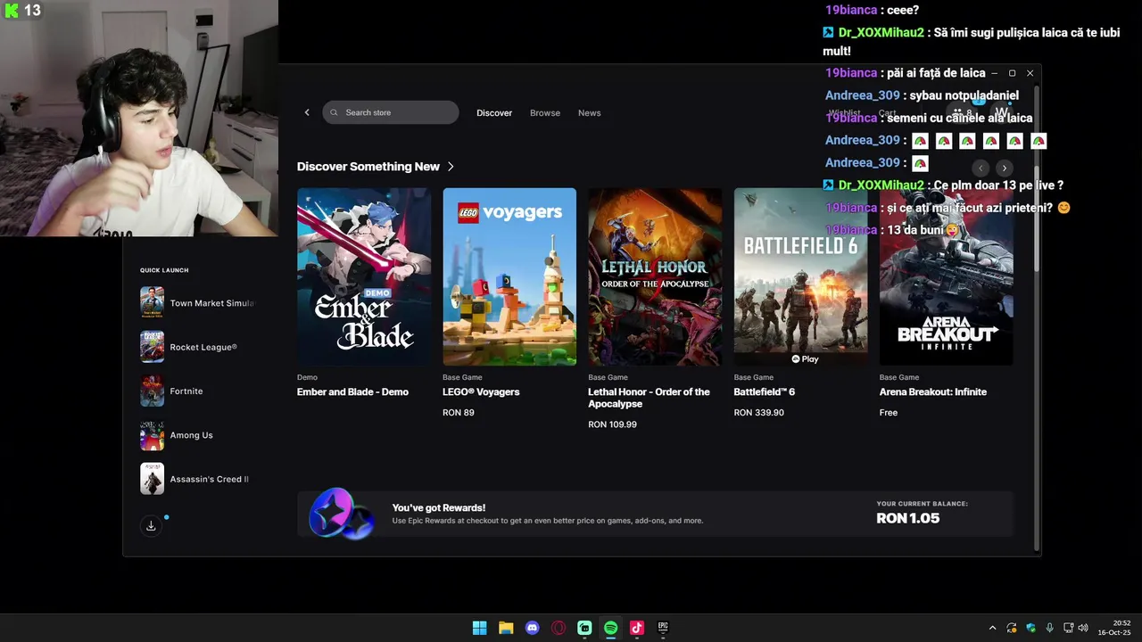
Task: Open LEGO Voyagers cover art
Action: coord(509,276)
